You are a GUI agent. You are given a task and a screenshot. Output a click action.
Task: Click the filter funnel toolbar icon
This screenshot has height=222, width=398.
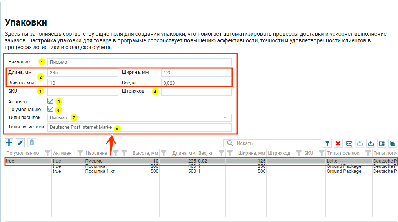point(328,143)
